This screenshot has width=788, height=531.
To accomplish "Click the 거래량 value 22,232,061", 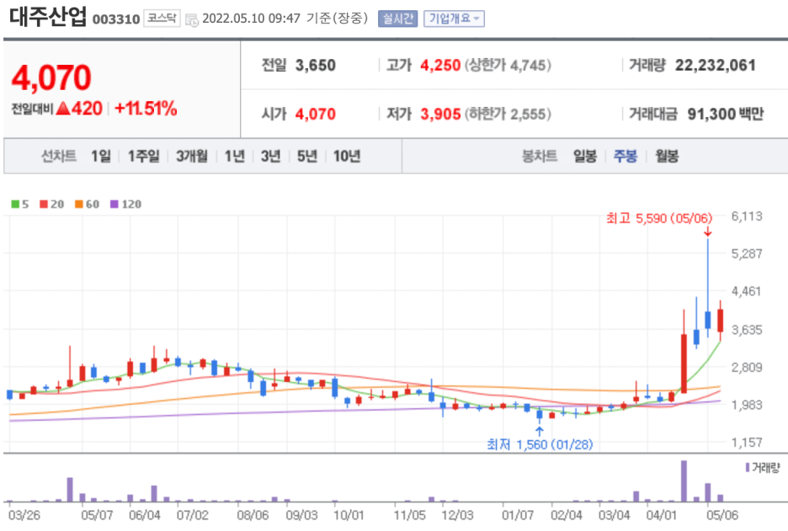I will [715, 66].
